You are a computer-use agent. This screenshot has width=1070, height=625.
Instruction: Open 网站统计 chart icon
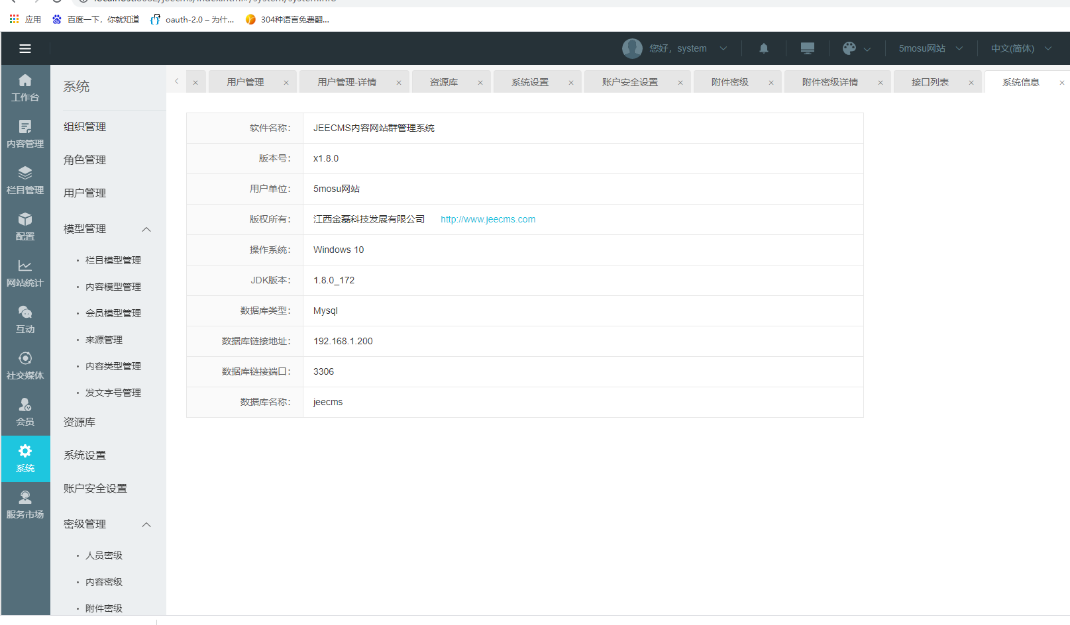point(25,273)
